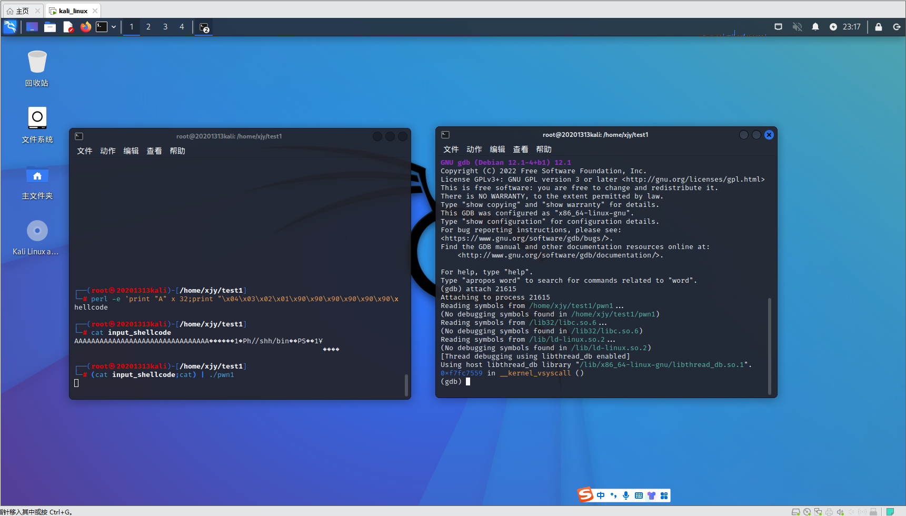The height and width of the screenshot is (516, 906).
Task: Open the notifications bell
Action: coord(815,27)
